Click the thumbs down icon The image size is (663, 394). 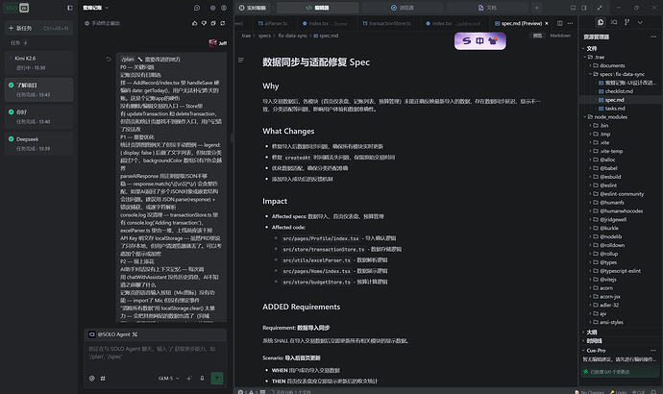coord(204,23)
